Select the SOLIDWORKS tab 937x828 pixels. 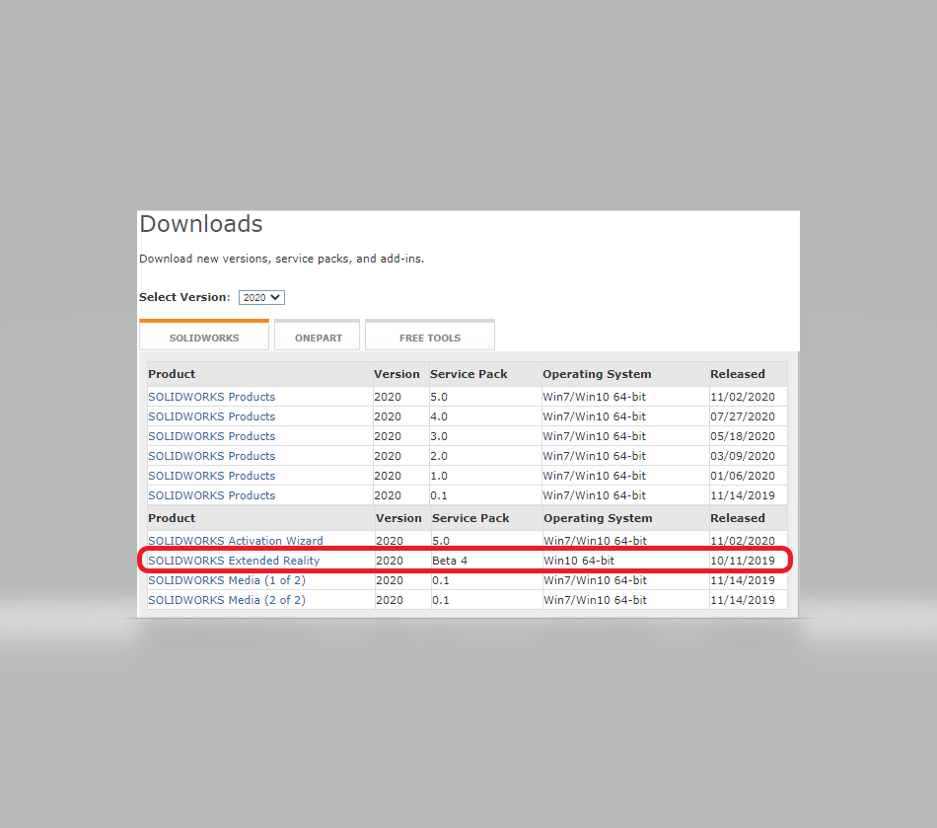coord(203,336)
